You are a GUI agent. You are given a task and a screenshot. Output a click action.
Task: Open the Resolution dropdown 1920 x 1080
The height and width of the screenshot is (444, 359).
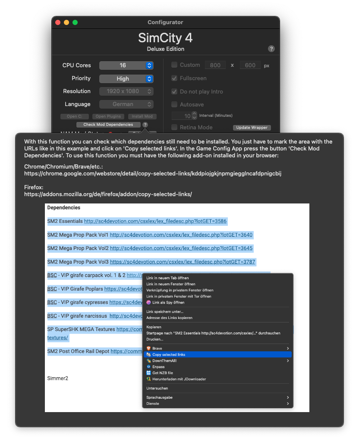tap(126, 91)
